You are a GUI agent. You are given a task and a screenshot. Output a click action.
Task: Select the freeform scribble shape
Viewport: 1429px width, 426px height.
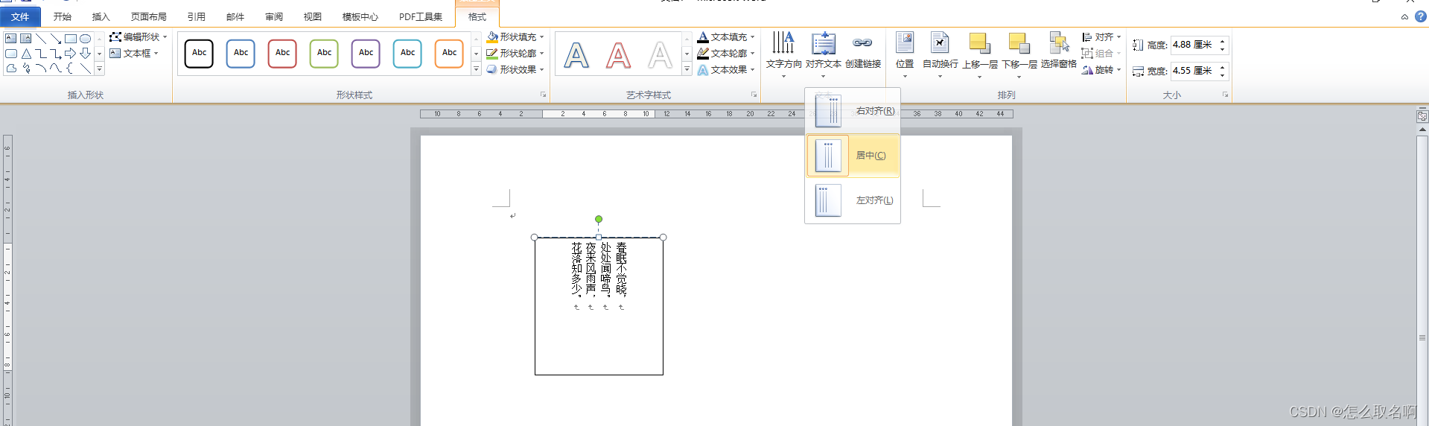tap(26, 69)
